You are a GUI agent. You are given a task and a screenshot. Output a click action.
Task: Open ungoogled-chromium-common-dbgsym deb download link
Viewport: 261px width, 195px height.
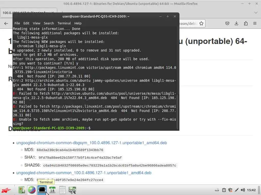point(92,143)
